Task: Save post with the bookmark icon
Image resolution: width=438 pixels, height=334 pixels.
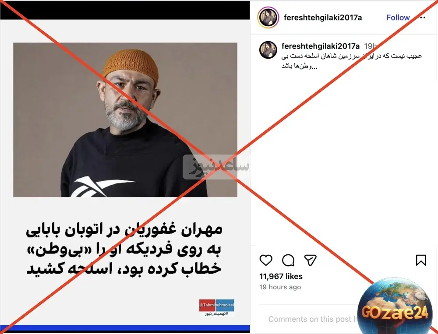Action: (420, 260)
